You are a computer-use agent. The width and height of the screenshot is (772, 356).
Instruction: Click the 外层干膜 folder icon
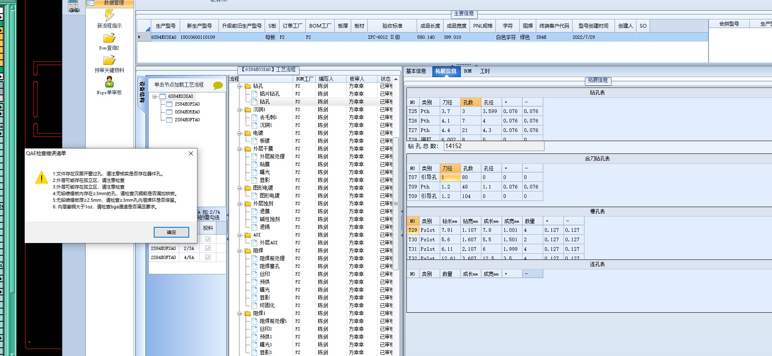(x=248, y=149)
